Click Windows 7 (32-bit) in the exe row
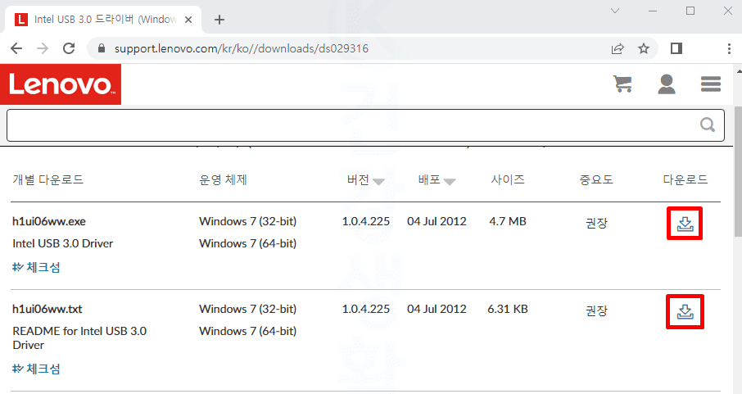Viewport: 742px width, 394px height. 247,221
